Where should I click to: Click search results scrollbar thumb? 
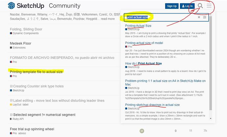211,63
